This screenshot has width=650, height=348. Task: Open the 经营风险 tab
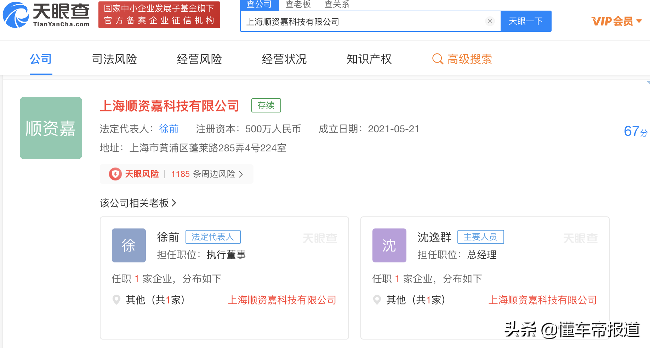point(199,59)
